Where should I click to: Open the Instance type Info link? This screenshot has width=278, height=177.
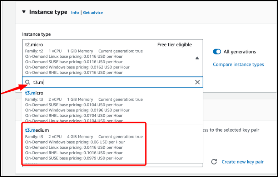point(75,12)
